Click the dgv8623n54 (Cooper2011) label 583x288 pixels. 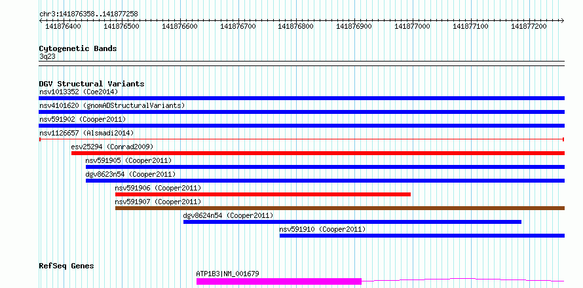(x=130, y=174)
